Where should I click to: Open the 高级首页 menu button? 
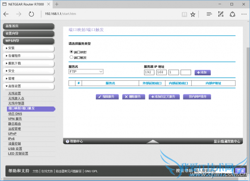tap(29, 26)
